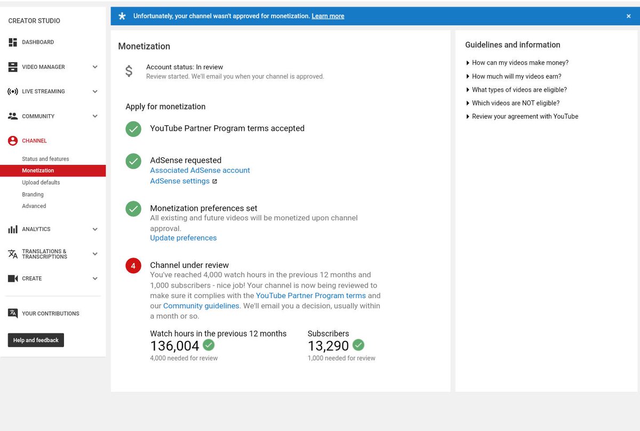Click the Creator Studio heading

34,21
